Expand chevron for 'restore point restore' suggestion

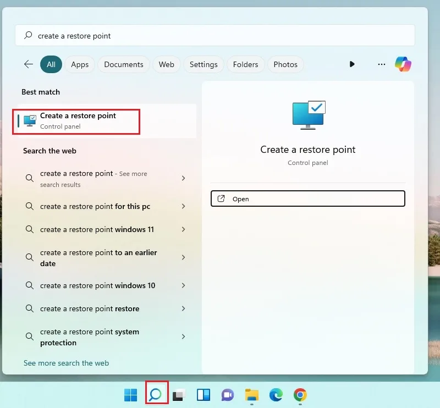coord(183,308)
